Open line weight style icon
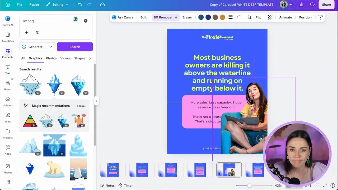Viewport: 338px width, 190px height. tap(231, 17)
